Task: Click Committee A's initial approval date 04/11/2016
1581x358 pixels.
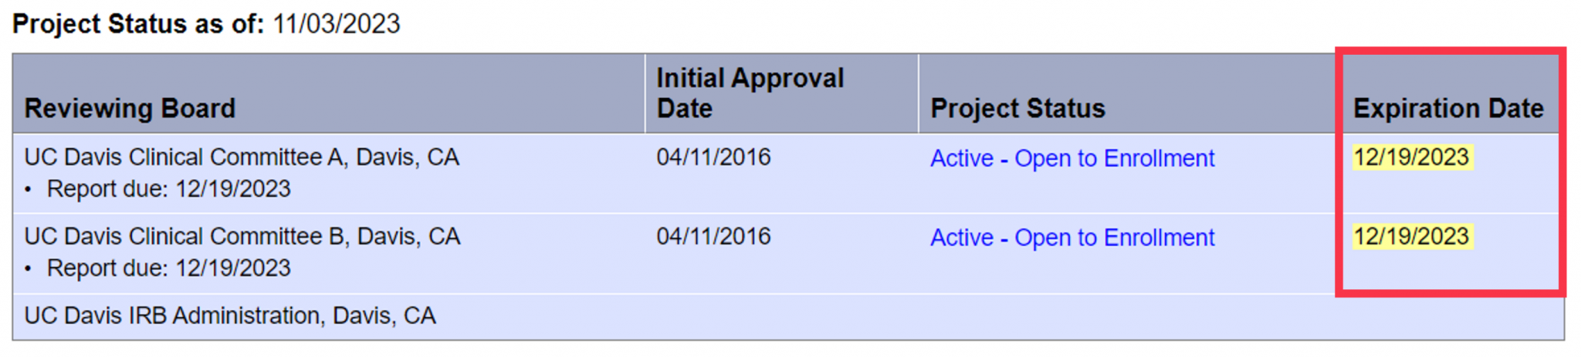Action: 713,157
